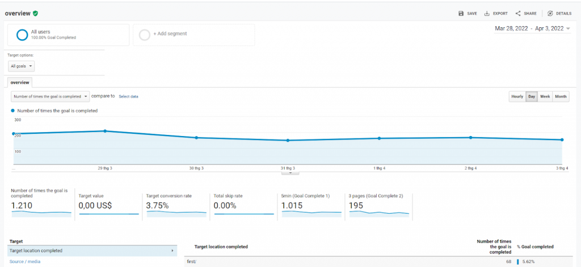Click the 5min Goal Complete 1 card

pyautogui.click(x=311, y=206)
